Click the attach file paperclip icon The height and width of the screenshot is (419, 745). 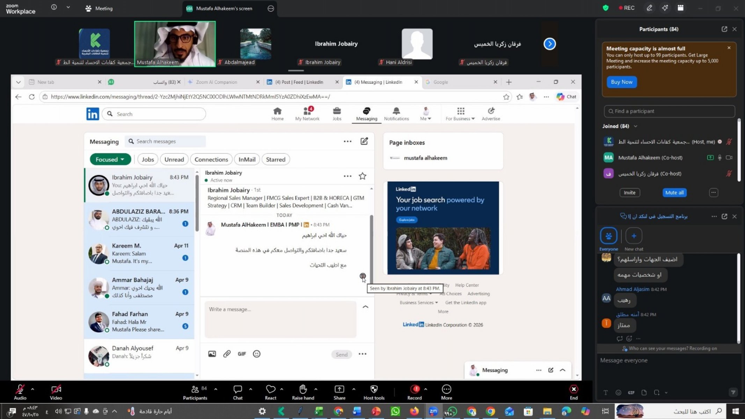[227, 354]
